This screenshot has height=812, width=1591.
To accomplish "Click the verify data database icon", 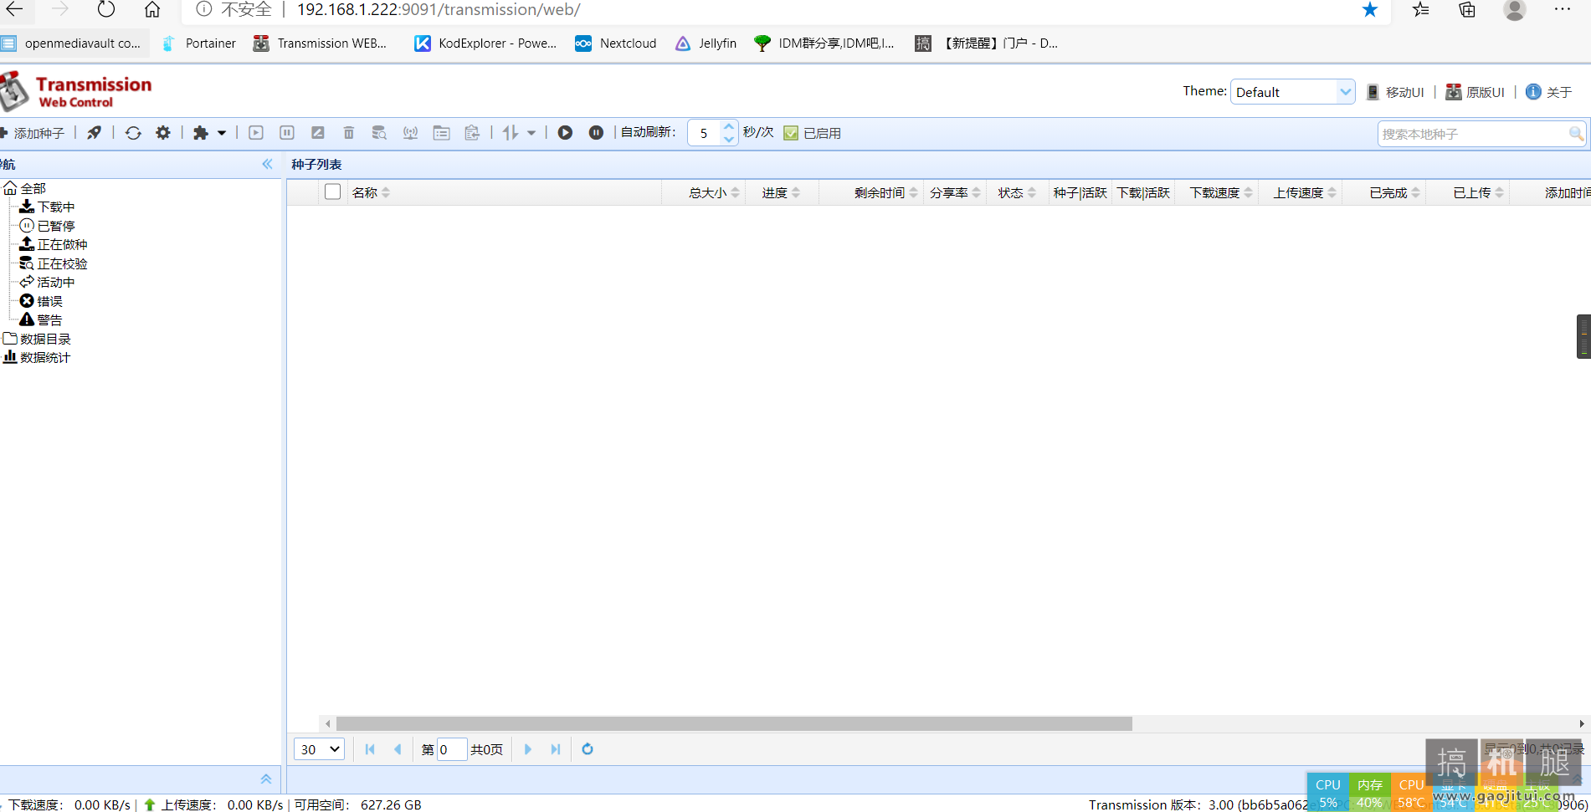I will point(379,133).
